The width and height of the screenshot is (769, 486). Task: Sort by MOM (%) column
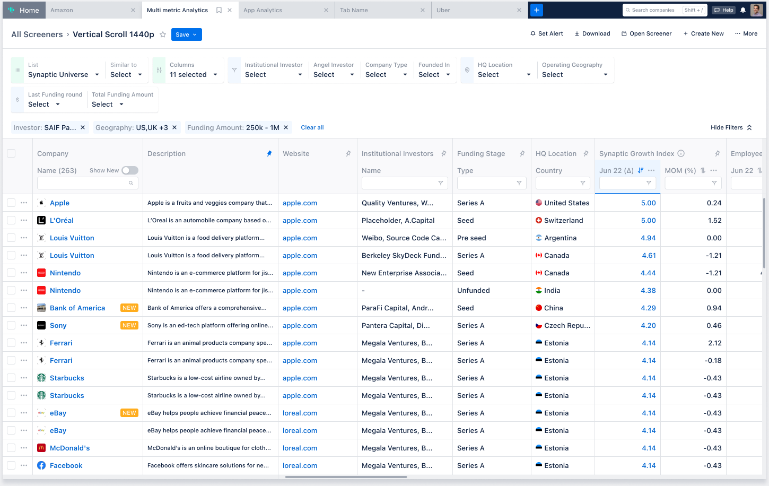pyautogui.click(x=703, y=170)
